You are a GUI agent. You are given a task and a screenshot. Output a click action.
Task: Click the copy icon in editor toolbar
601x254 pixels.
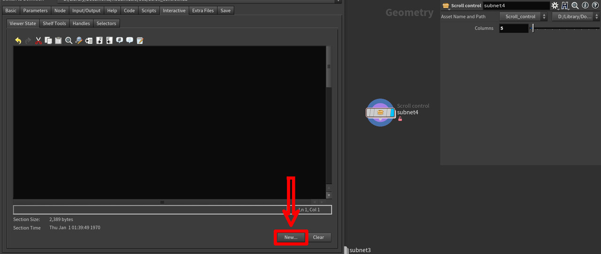(48, 41)
